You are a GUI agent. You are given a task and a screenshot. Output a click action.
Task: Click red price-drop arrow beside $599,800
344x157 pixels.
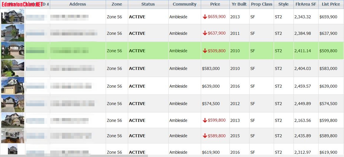(205, 120)
